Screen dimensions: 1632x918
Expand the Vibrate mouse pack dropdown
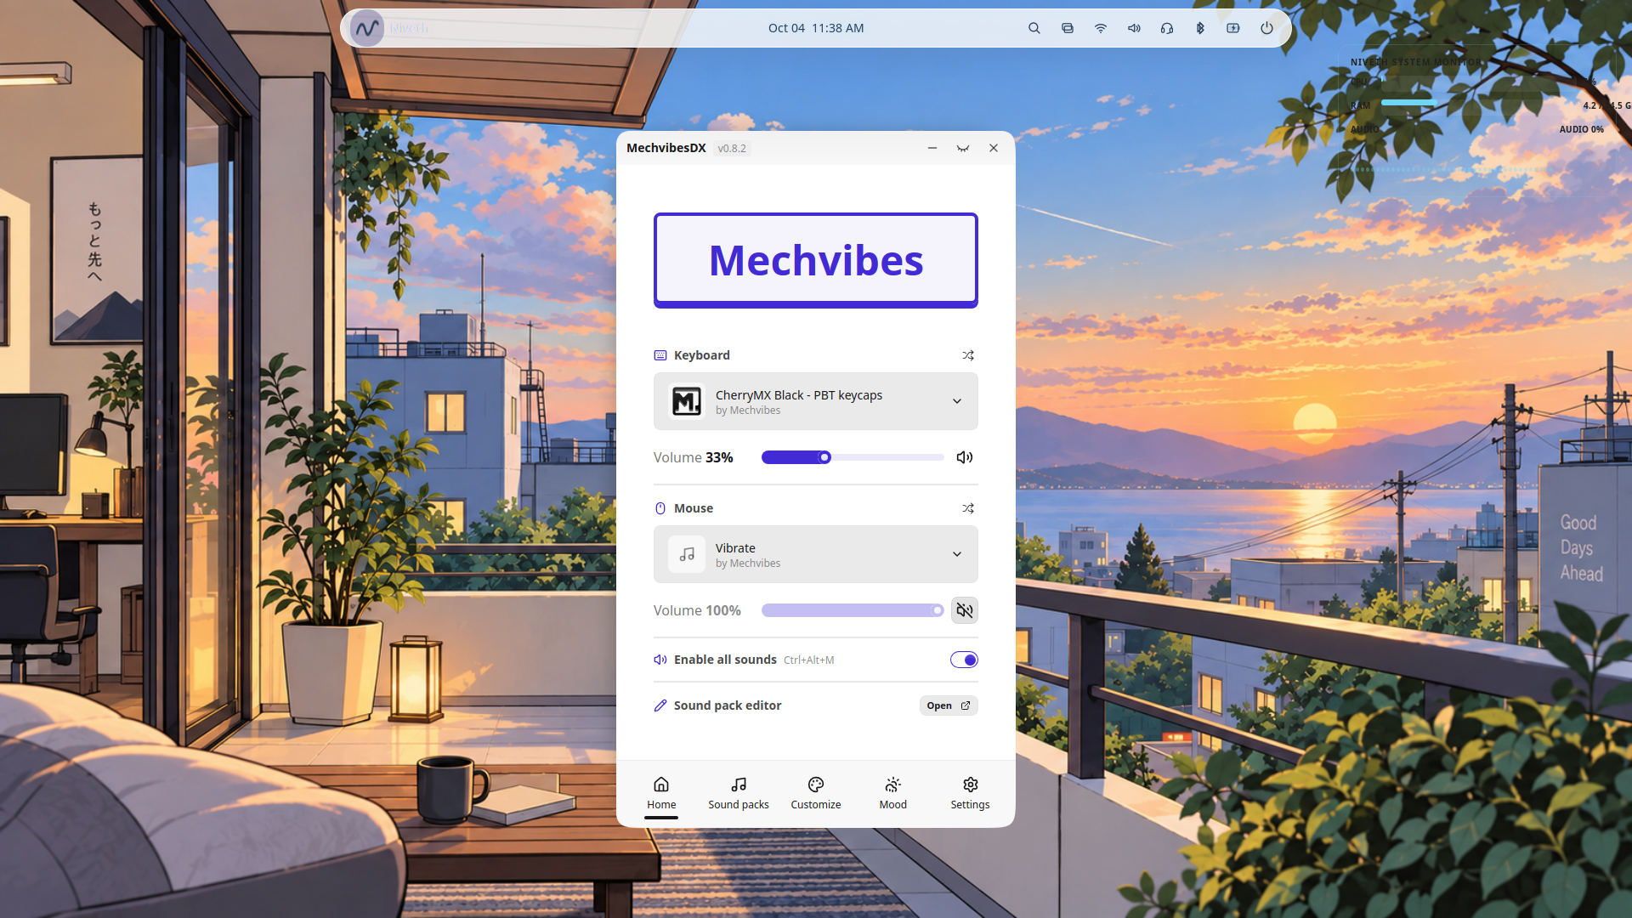pos(816,554)
